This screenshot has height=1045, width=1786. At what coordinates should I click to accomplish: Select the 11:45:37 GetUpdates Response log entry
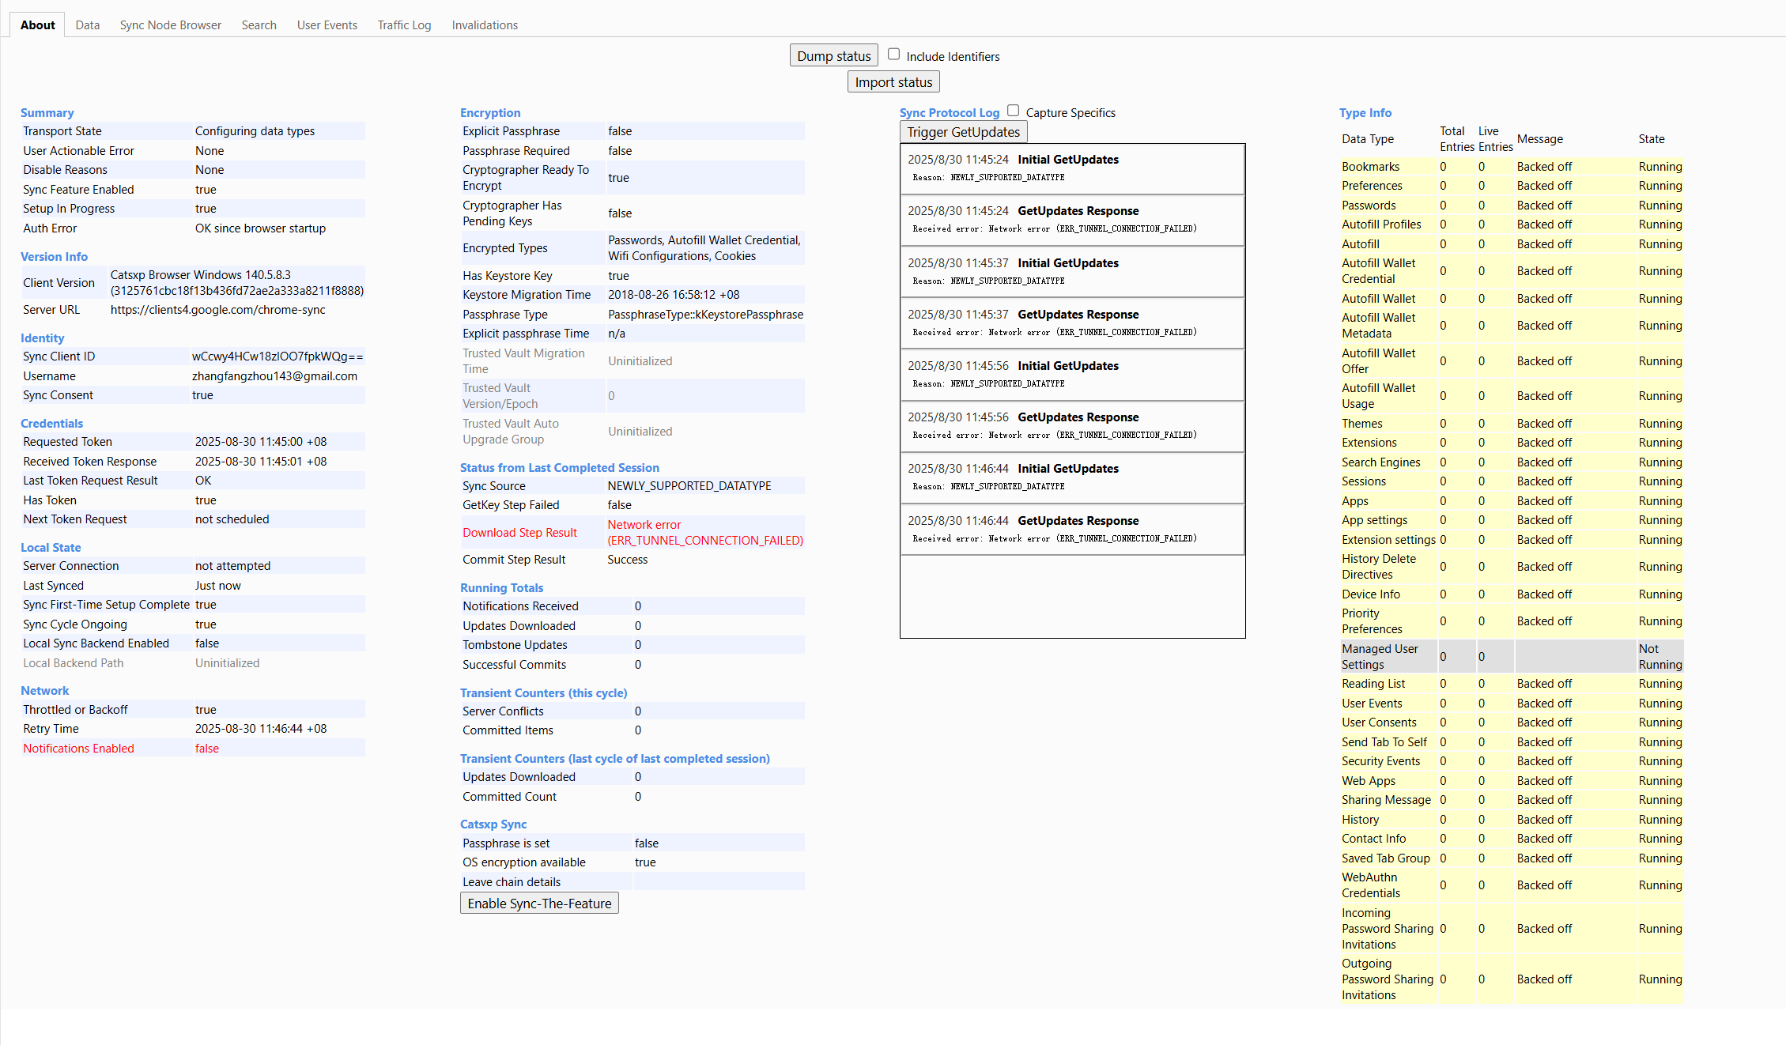pos(1072,323)
